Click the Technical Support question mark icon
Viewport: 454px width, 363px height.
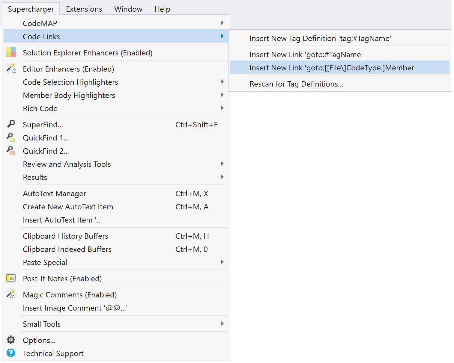[x=11, y=353]
